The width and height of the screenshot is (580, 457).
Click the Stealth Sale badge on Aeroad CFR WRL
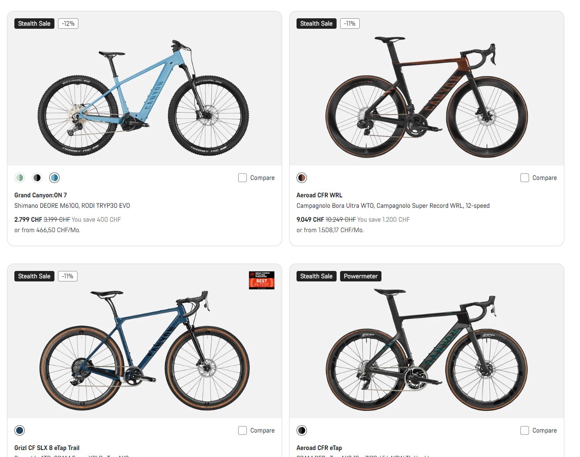[x=316, y=24]
